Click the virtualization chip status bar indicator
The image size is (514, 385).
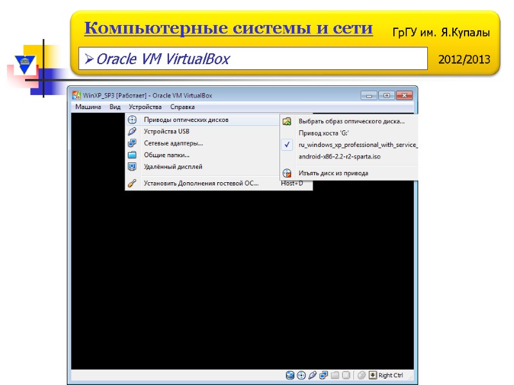click(346, 375)
